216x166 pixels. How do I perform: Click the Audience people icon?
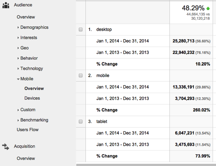(6, 5)
